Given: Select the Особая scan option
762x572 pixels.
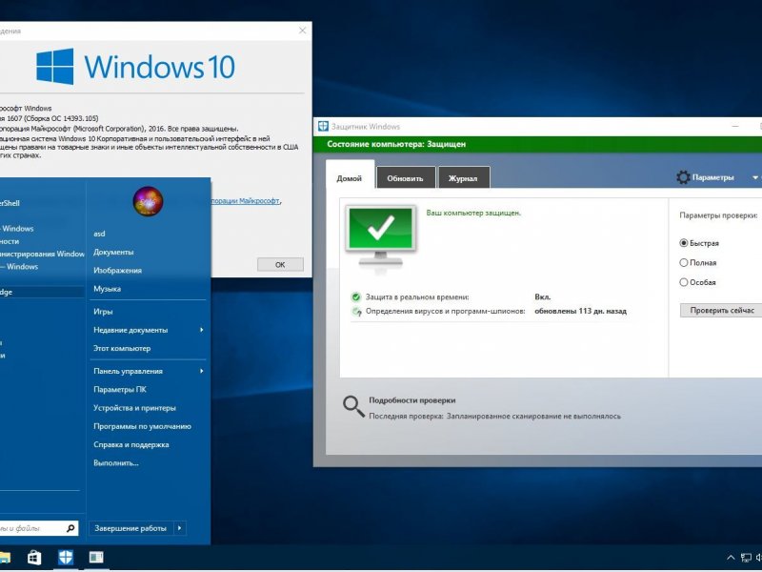Looking at the screenshot, I should [x=698, y=282].
